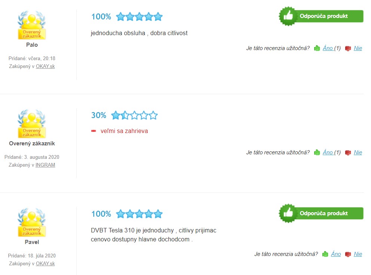This screenshot has width=371, height=275.
Task: Click red thumbs-down icon on Pavel's review
Action: pyautogui.click(x=348, y=254)
